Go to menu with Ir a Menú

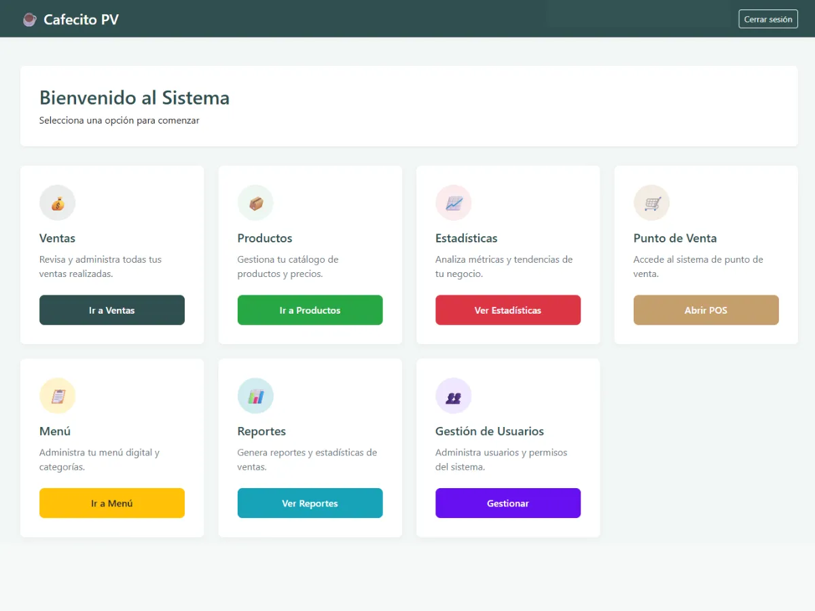112,503
